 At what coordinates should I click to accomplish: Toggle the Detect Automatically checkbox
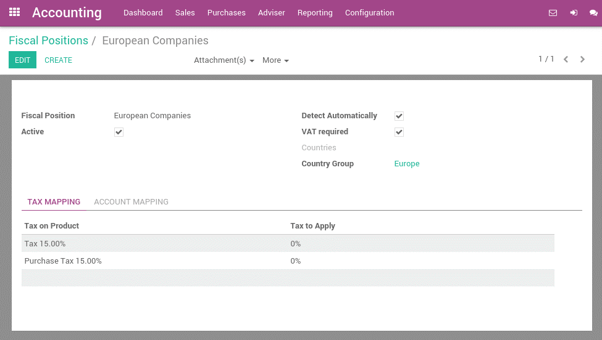(399, 116)
